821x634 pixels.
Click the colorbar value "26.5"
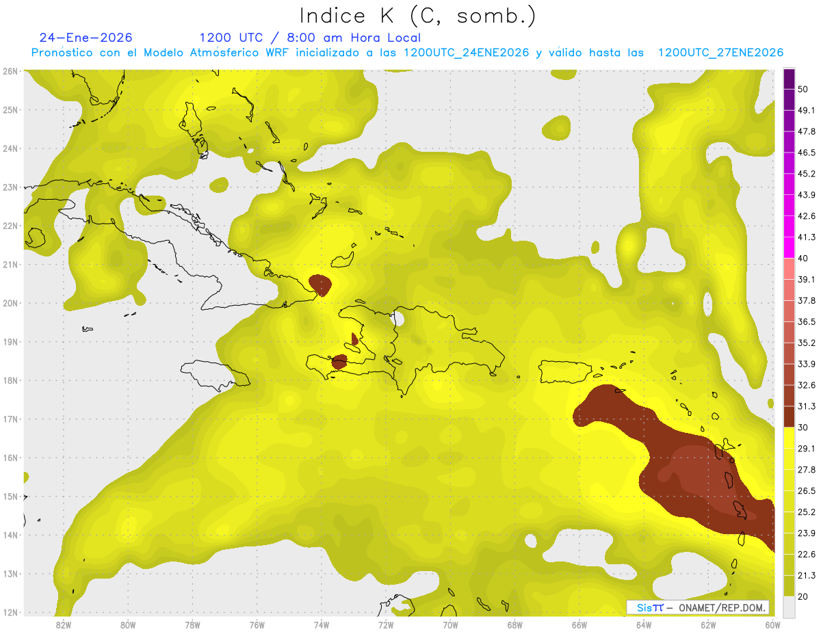tap(807, 490)
